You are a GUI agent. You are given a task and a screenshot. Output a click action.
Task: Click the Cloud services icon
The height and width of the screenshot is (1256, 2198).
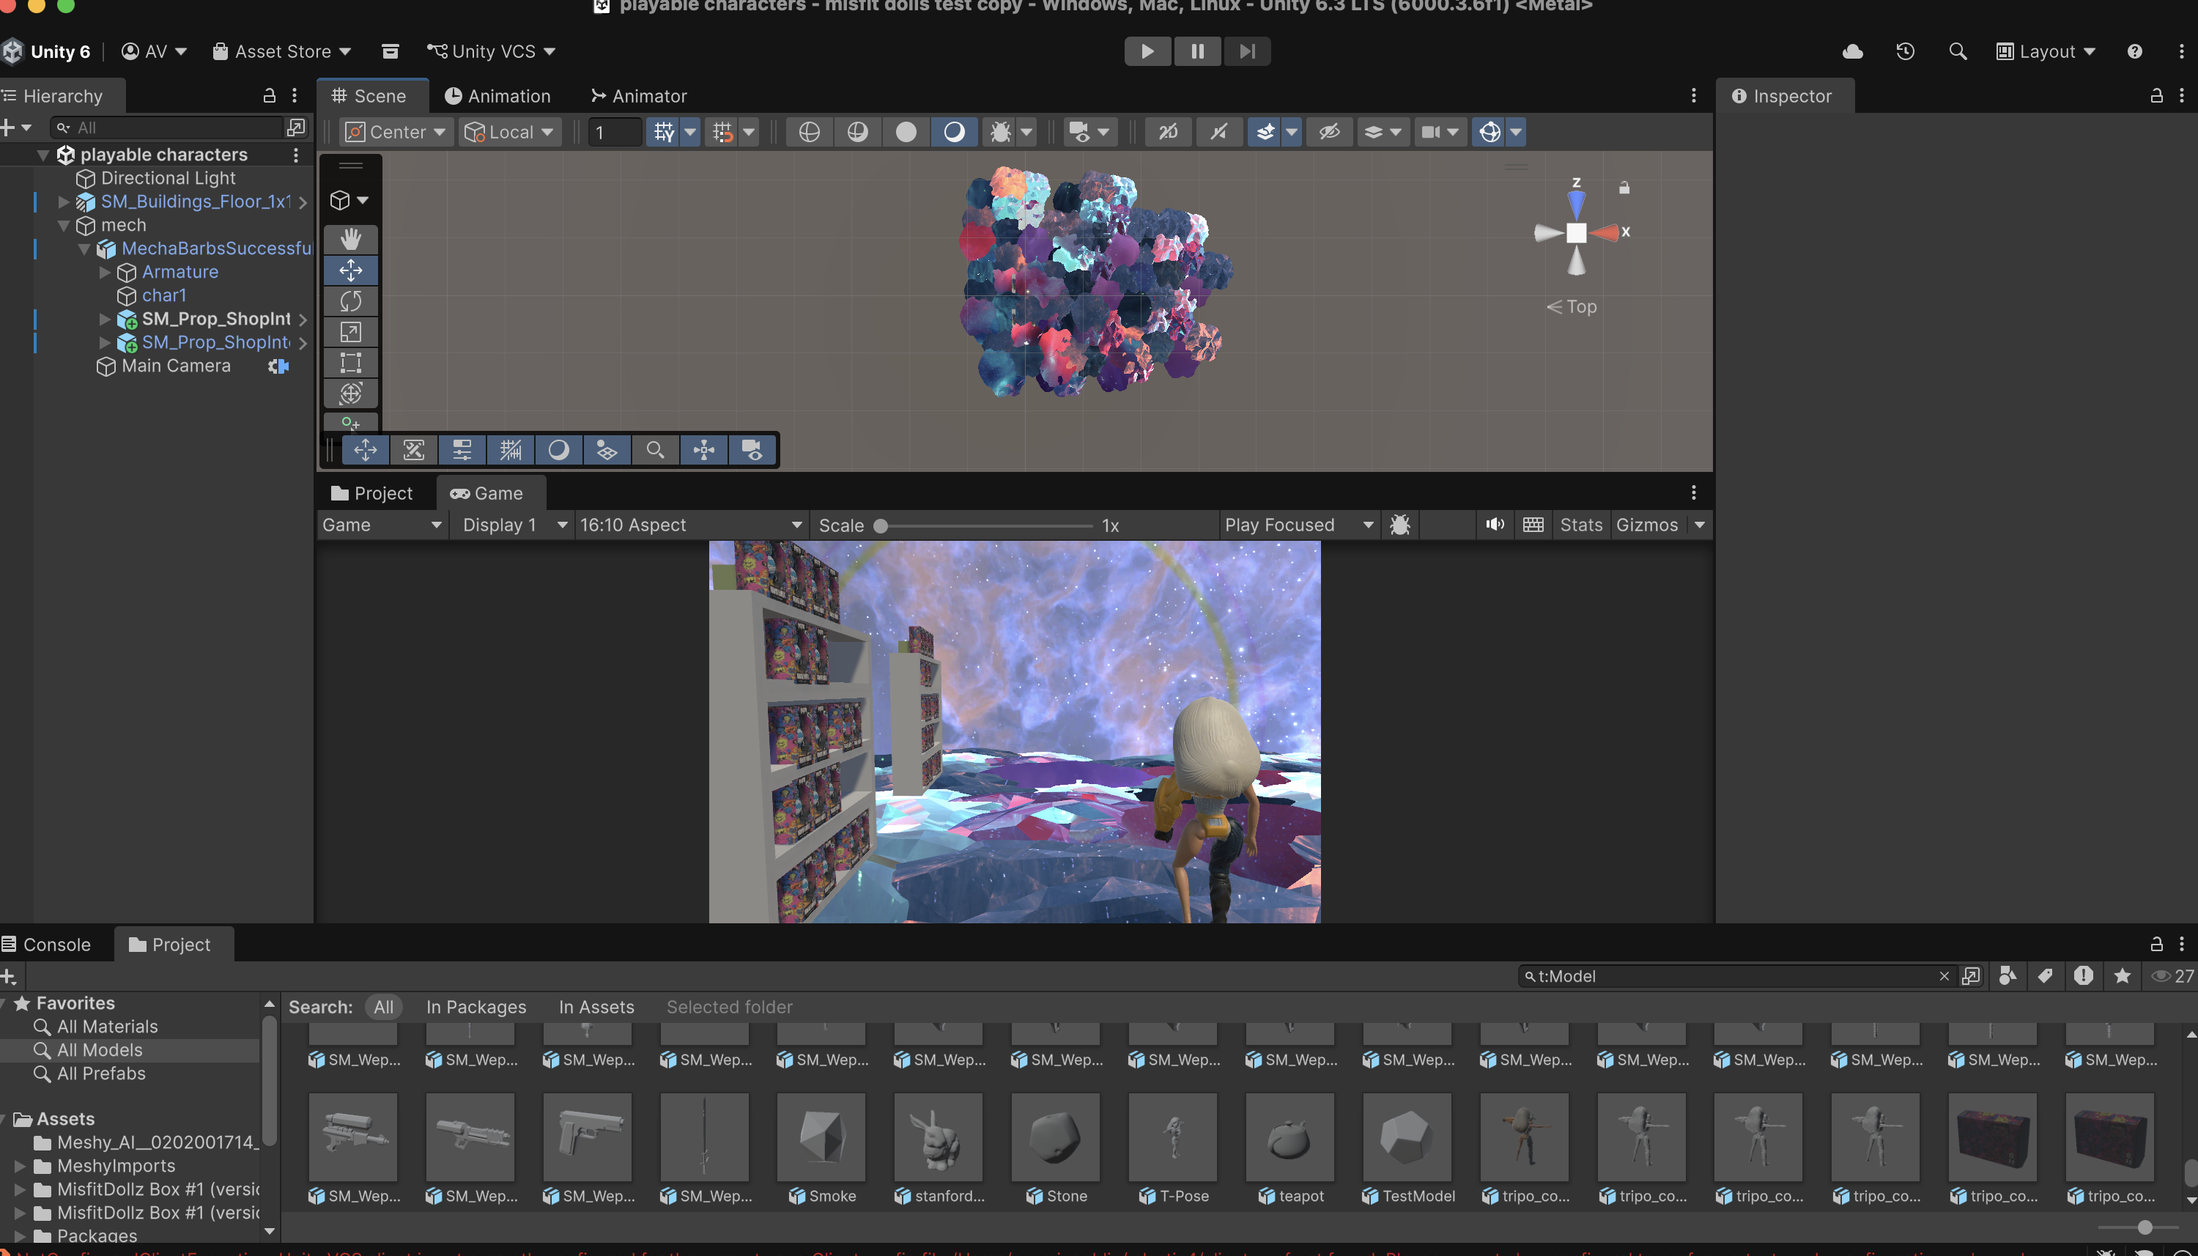click(1852, 51)
